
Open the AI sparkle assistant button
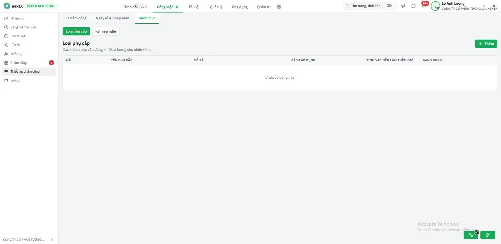pos(488,235)
